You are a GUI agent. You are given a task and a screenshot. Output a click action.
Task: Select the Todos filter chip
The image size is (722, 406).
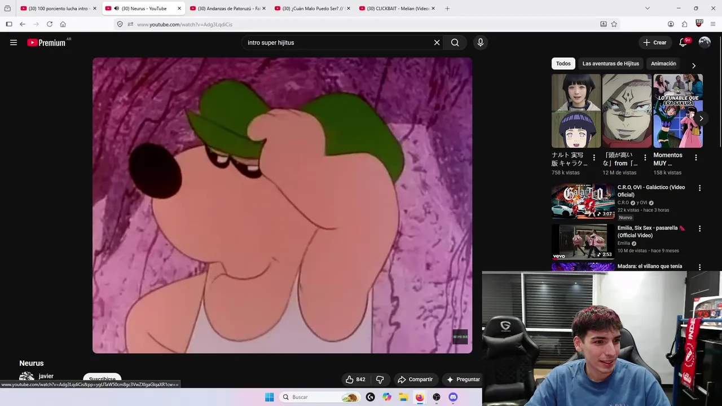[x=563, y=64]
